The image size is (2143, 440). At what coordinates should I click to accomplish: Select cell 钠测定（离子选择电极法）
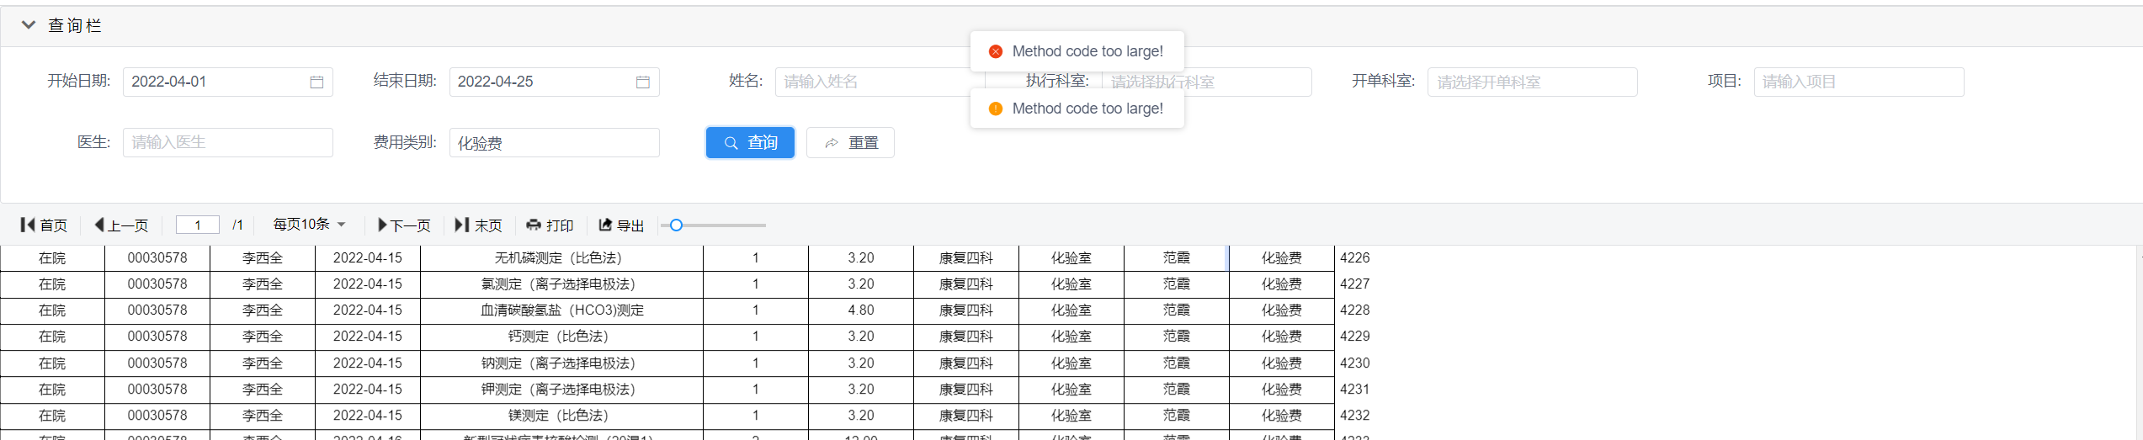[561, 363]
